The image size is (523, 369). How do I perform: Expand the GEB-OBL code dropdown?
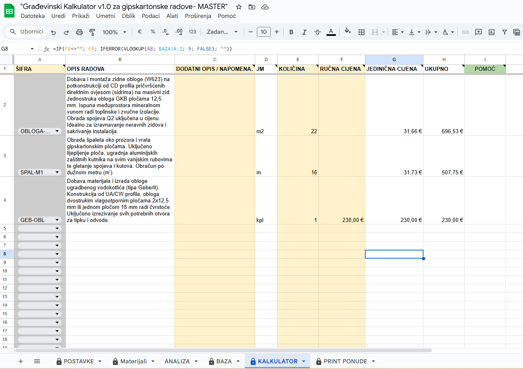[57, 220]
